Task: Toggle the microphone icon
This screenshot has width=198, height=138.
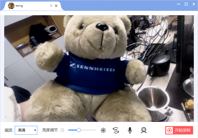Action: 130,130
